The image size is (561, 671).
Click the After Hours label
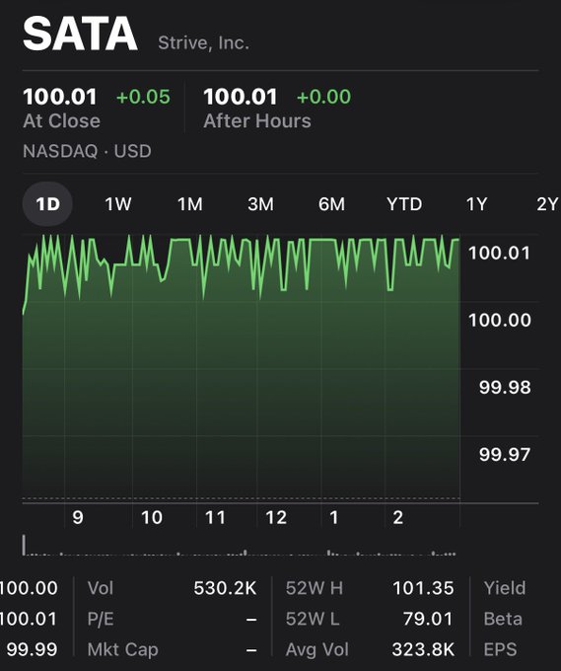[257, 121]
